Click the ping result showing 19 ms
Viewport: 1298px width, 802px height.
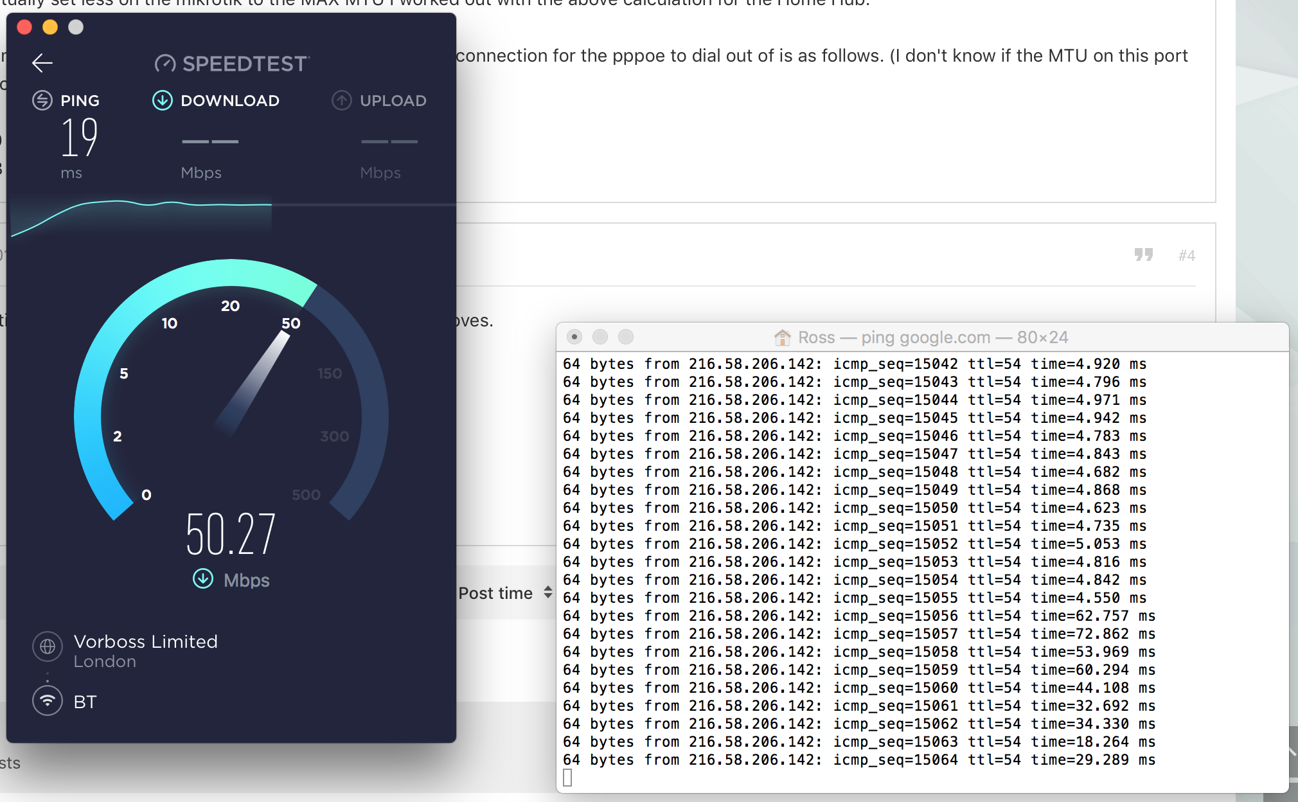pos(78,138)
